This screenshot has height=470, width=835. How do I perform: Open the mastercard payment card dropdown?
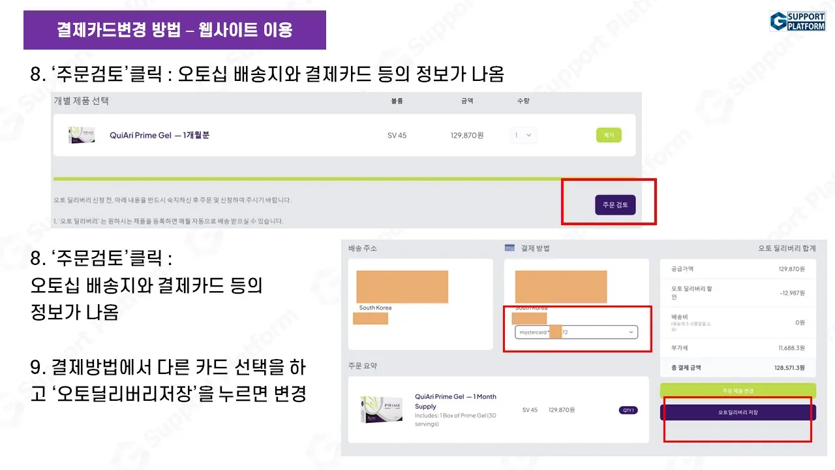coord(576,332)
